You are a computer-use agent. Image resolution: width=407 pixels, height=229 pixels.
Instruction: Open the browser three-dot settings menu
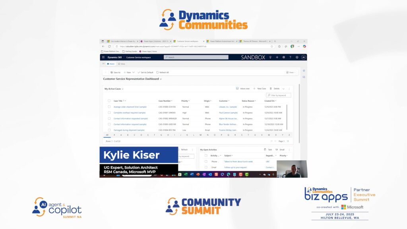point(298,47)
